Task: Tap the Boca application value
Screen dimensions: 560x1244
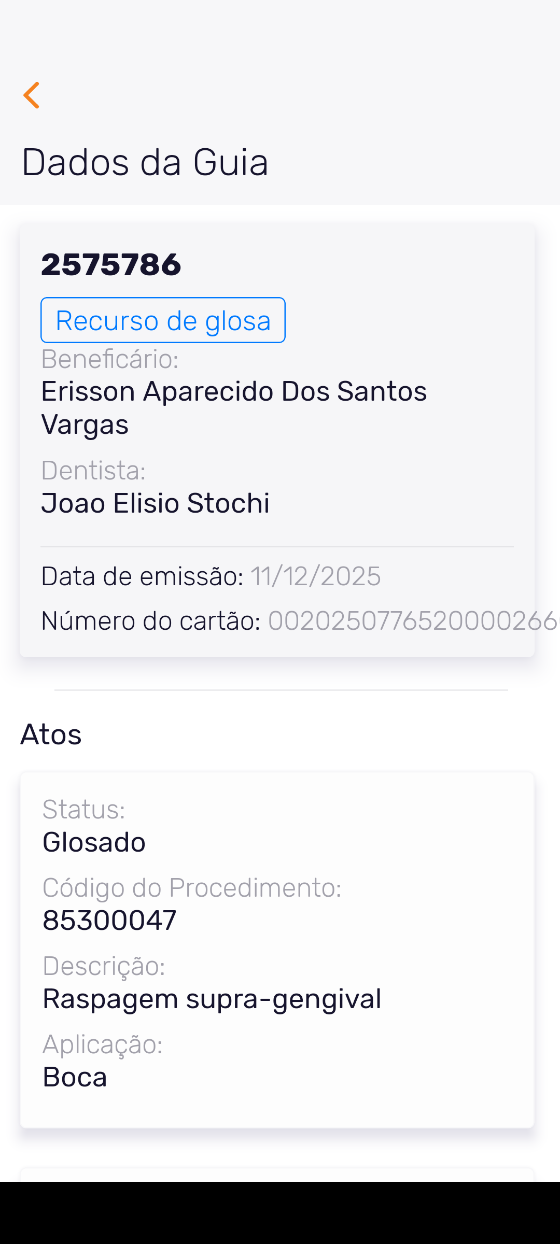Action: click(x=75, y=1077)
